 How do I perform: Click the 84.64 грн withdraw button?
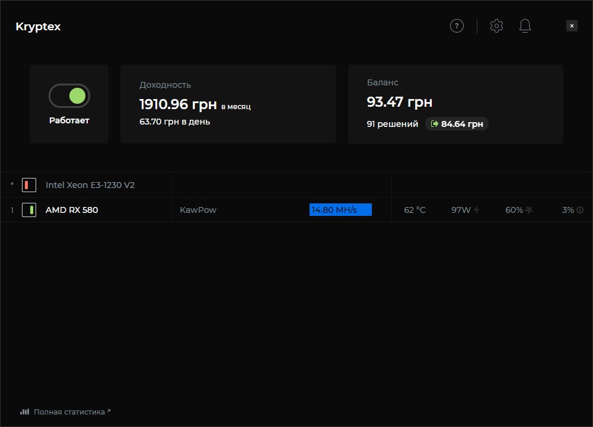click(457, 124)
